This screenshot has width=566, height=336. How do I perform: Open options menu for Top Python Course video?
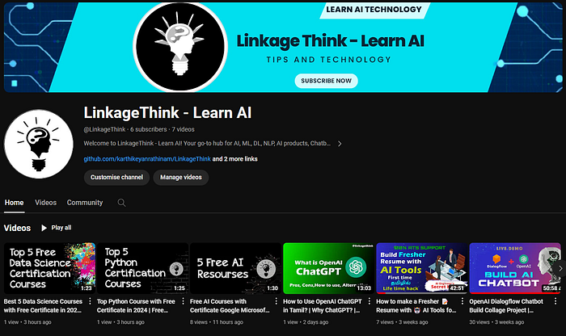tap(183, 301)
